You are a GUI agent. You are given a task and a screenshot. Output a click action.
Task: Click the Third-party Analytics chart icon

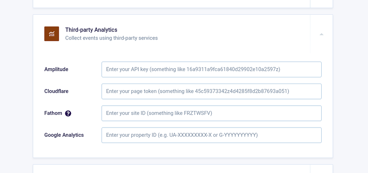(52, 34)
